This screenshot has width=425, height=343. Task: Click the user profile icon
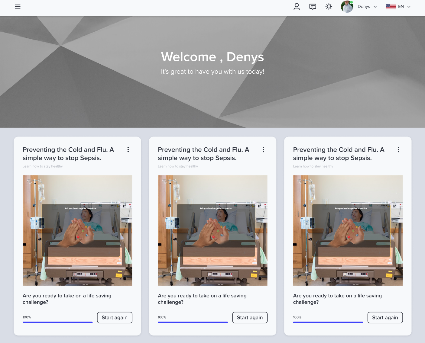[297, 7]
